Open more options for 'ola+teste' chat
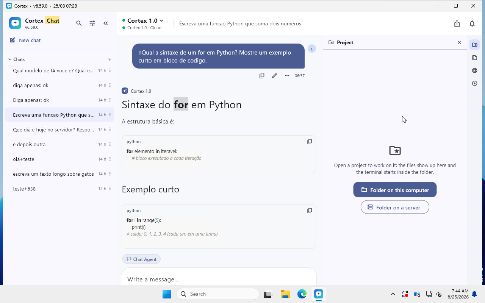Viewport: 485px width, 303px height. click(x=110, y=159)
